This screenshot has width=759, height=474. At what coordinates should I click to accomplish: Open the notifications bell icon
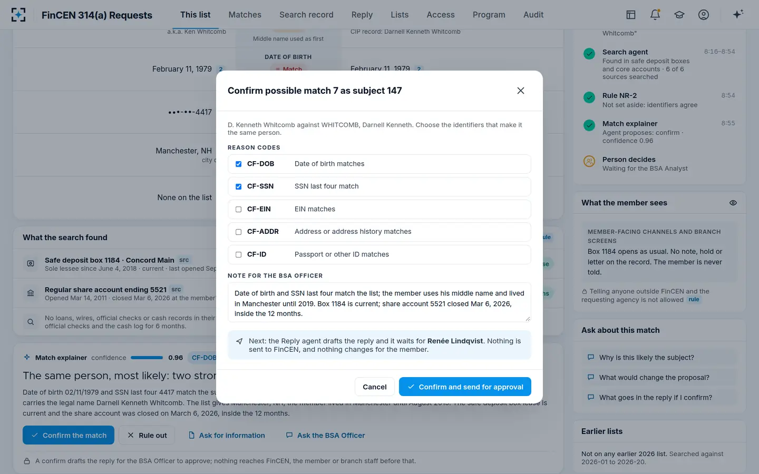click(655, 15)
